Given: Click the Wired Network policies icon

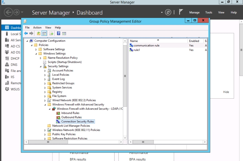Looking at the screenshot, I should pos(49,100).
